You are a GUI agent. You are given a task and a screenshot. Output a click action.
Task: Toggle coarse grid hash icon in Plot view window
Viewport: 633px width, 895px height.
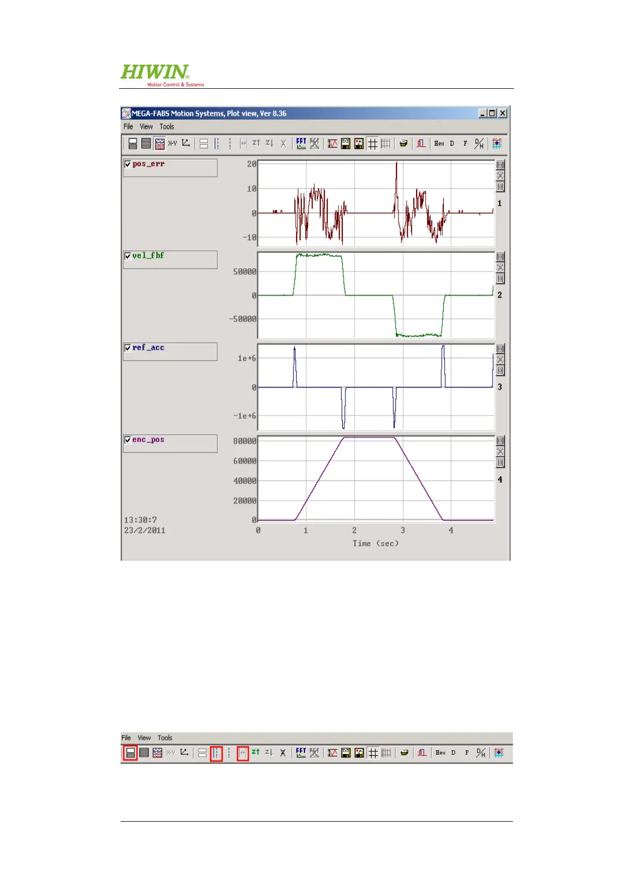pos(373,143)
